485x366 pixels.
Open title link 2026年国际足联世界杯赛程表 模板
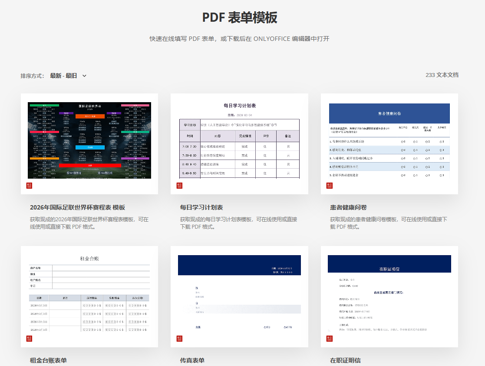pyautogui.click(x=77, y=207)
